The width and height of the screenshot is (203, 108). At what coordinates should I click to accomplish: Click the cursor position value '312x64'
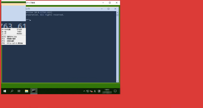19,29
